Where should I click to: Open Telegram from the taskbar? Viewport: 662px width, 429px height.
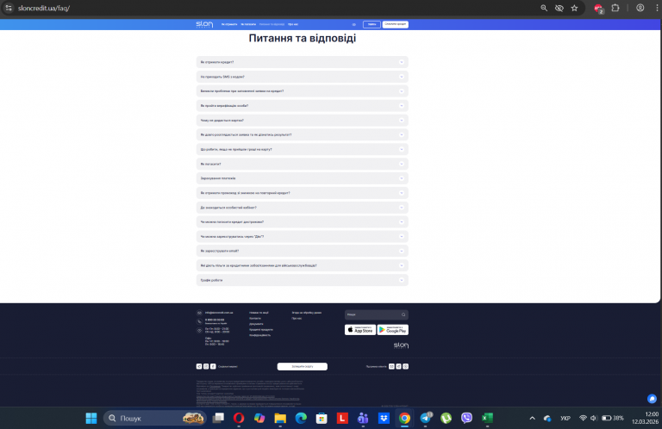pyautogui.click(x=426, y=418)
